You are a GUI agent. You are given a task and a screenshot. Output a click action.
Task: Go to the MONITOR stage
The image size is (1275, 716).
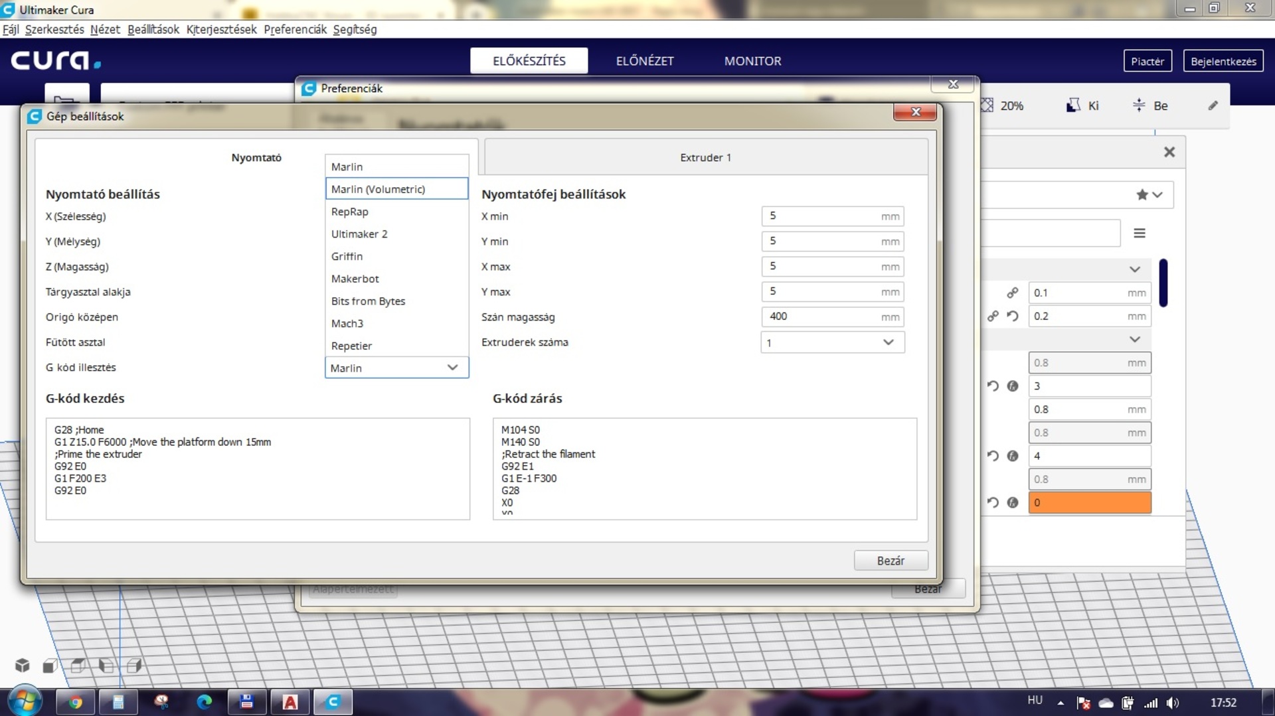[x=752, y=61]
